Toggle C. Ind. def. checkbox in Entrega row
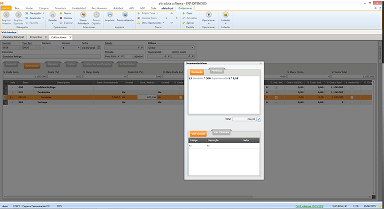 point(276,102)
